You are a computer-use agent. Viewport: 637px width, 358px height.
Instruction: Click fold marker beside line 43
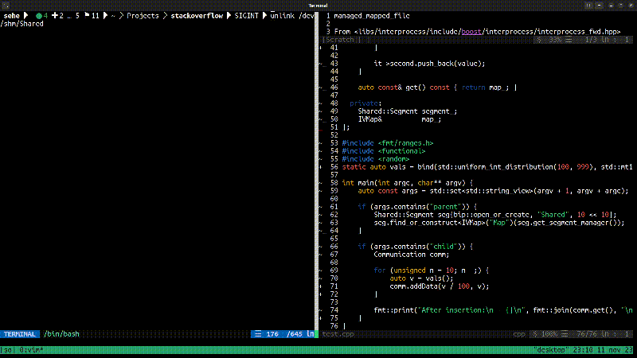tap(322, 64)
